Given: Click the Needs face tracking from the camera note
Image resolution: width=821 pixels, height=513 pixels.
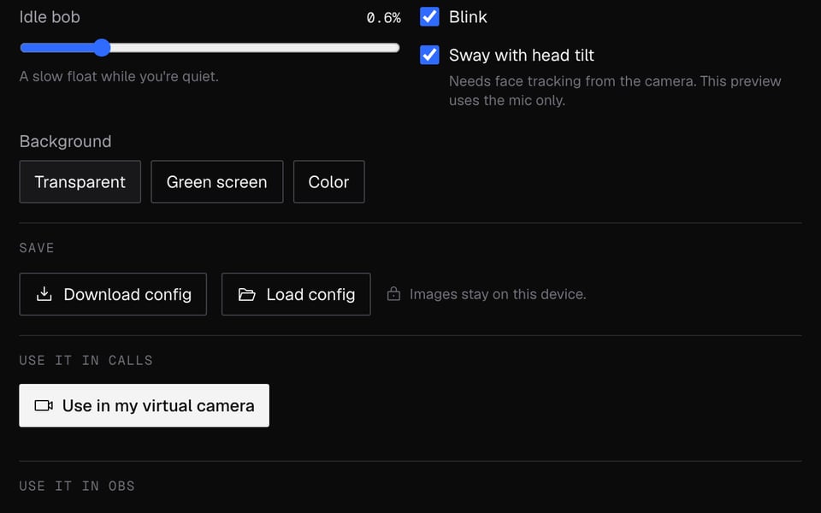Looking at the screenshot, I should tap(615, 91).
